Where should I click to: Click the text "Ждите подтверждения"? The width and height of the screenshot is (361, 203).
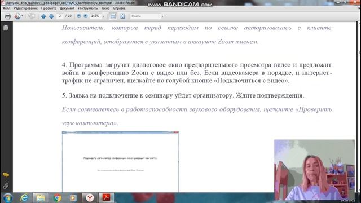click(x=270, y=95)
